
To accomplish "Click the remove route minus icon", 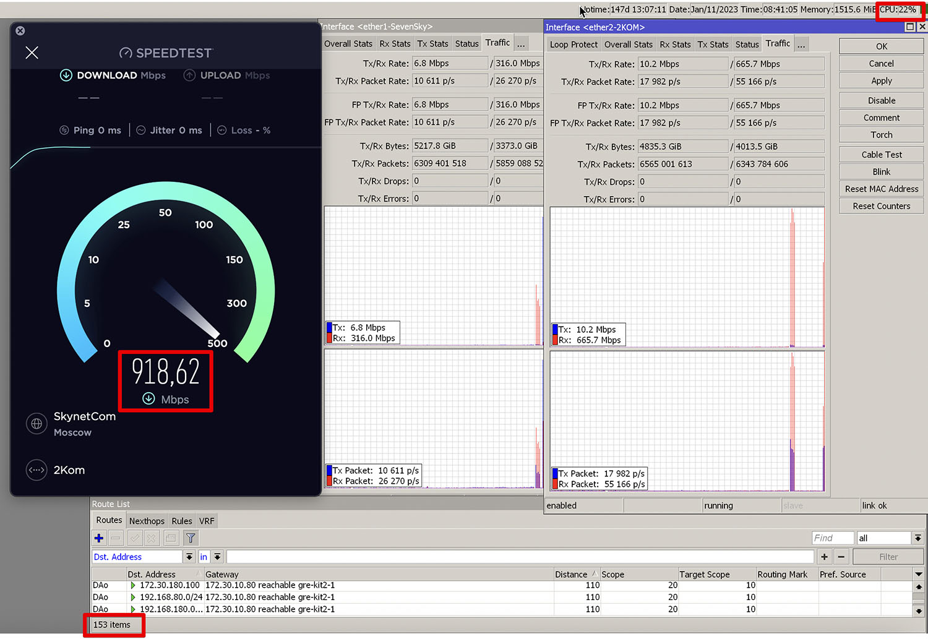I will coord(116,538).
